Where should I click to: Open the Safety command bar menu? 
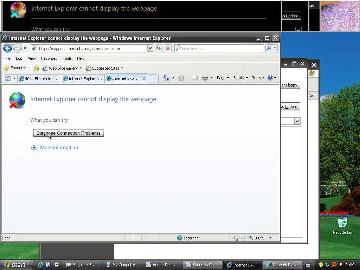pyautogui.click(x=240, y=78)
